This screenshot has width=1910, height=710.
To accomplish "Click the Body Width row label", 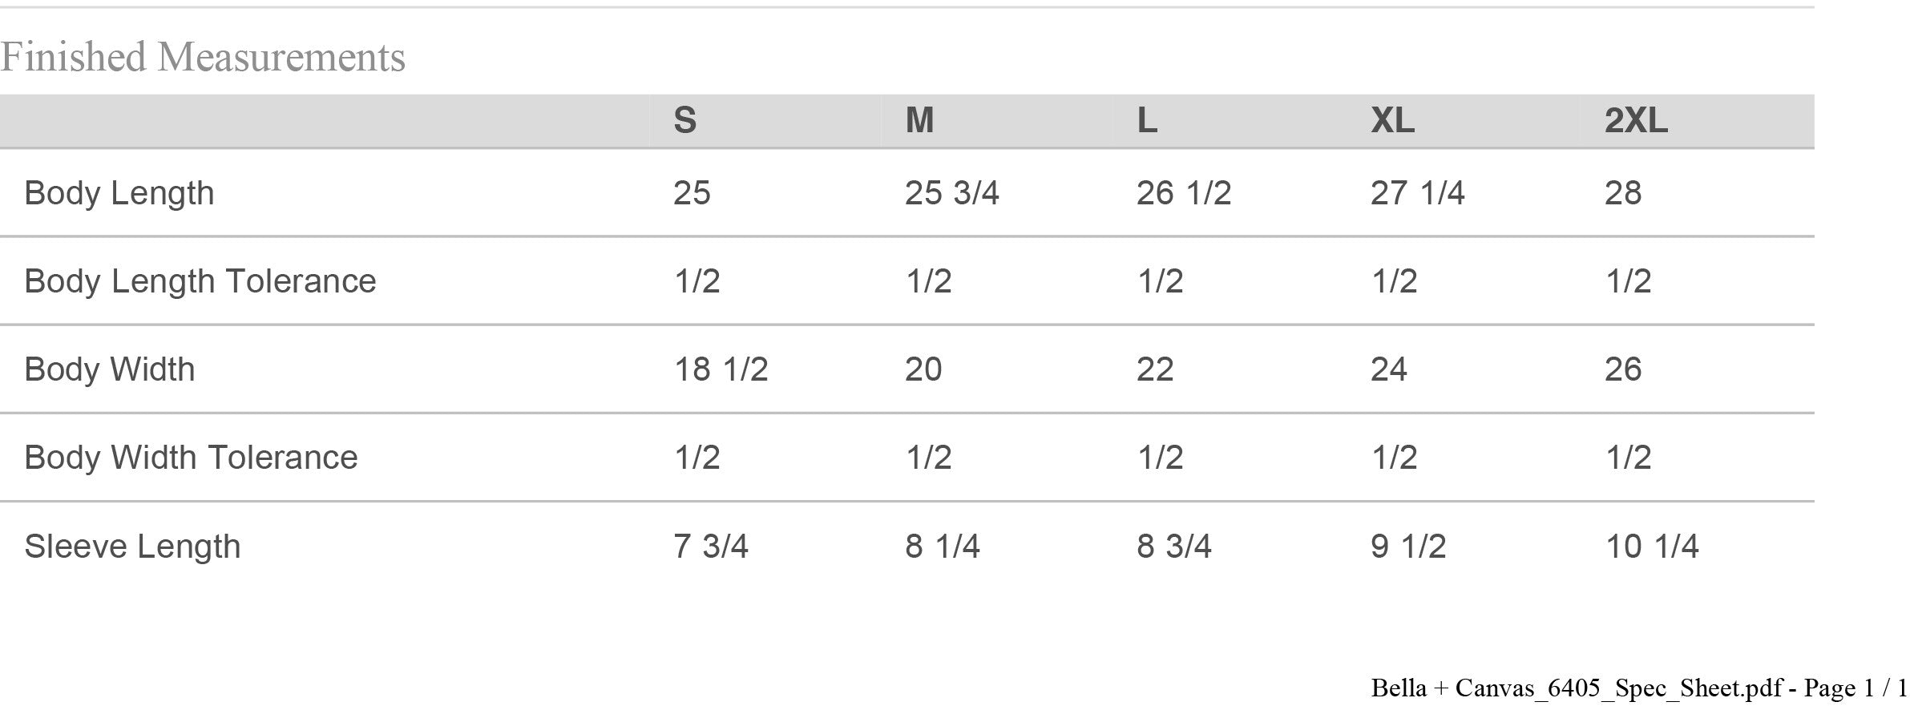I will pyautogui.click(x=110, y=369).
